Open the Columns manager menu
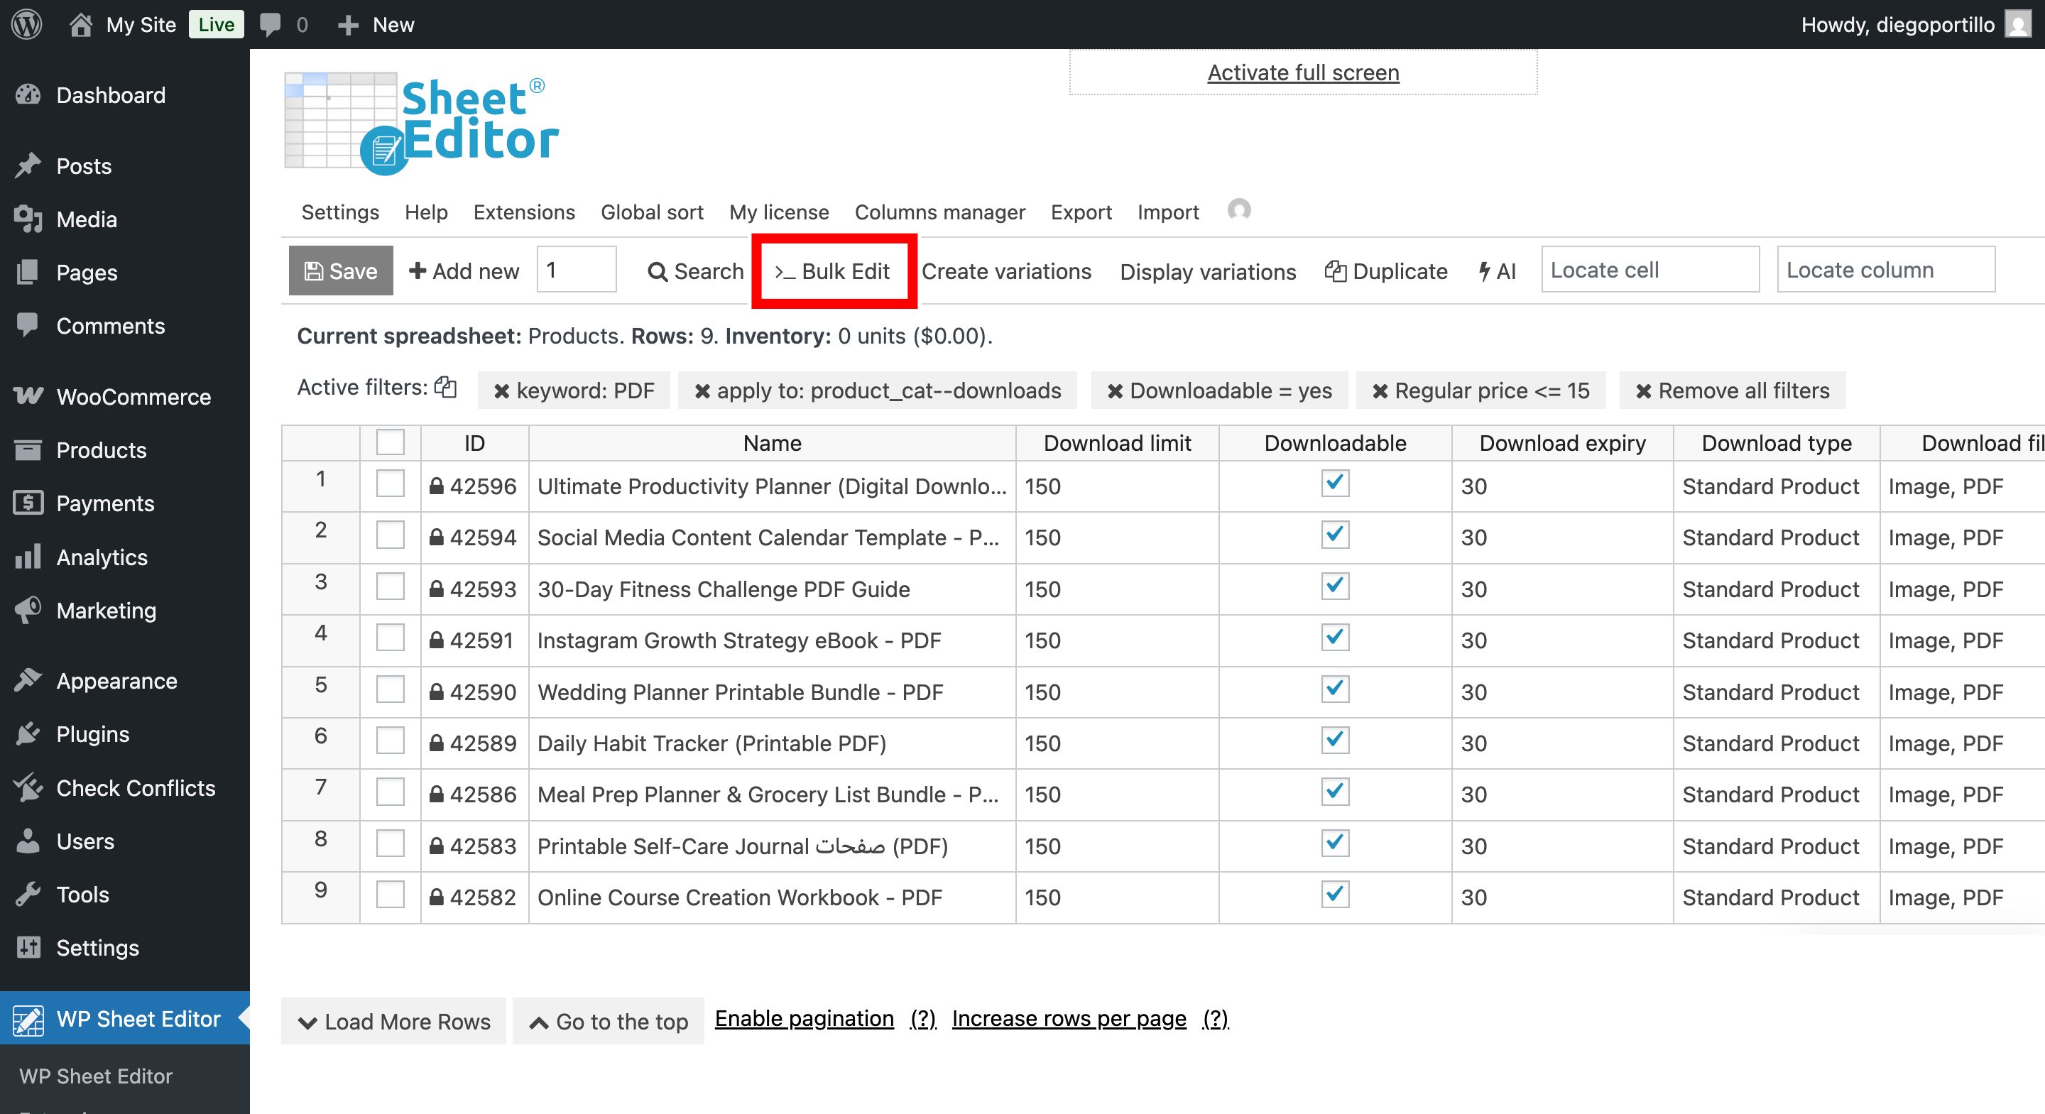This screenshot has width=2045, height=1114. pos(939,212)
